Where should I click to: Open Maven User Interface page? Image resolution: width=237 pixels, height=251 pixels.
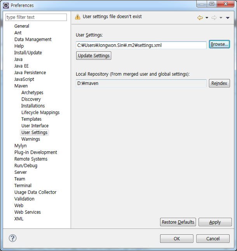pyautogui.click(x=35, y=126)
